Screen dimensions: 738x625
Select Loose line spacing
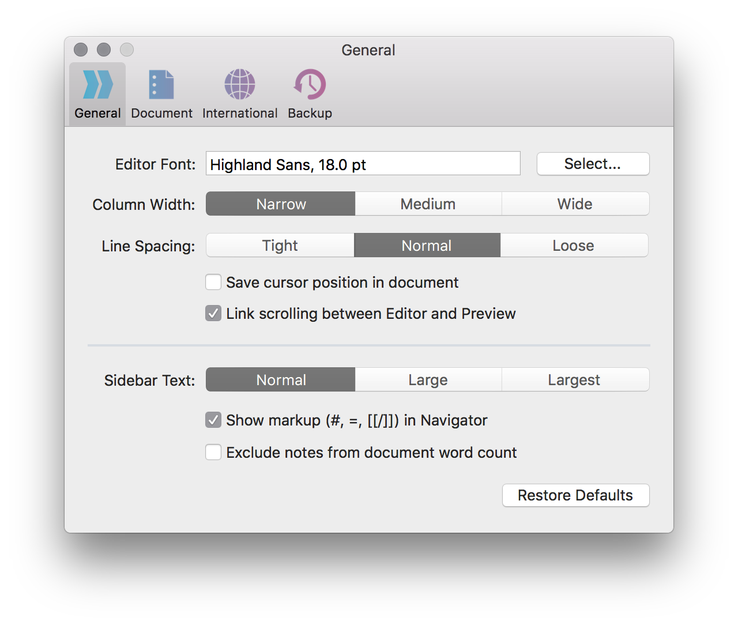[574, 245]
